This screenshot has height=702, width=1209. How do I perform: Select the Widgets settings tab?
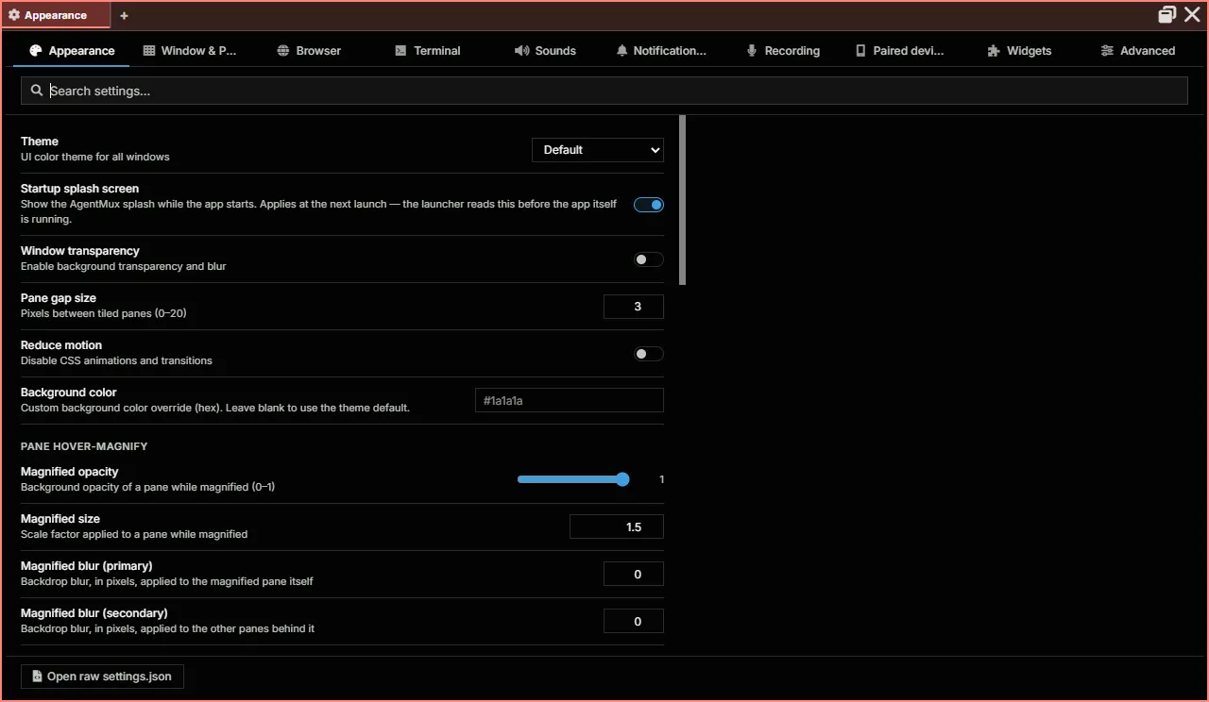tap(1019, 51)
